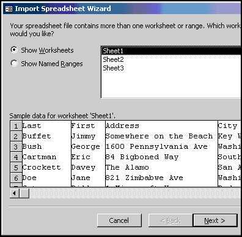
Task: Click the 'Washi' city cell in Doe row
Action: coord(229,178)
